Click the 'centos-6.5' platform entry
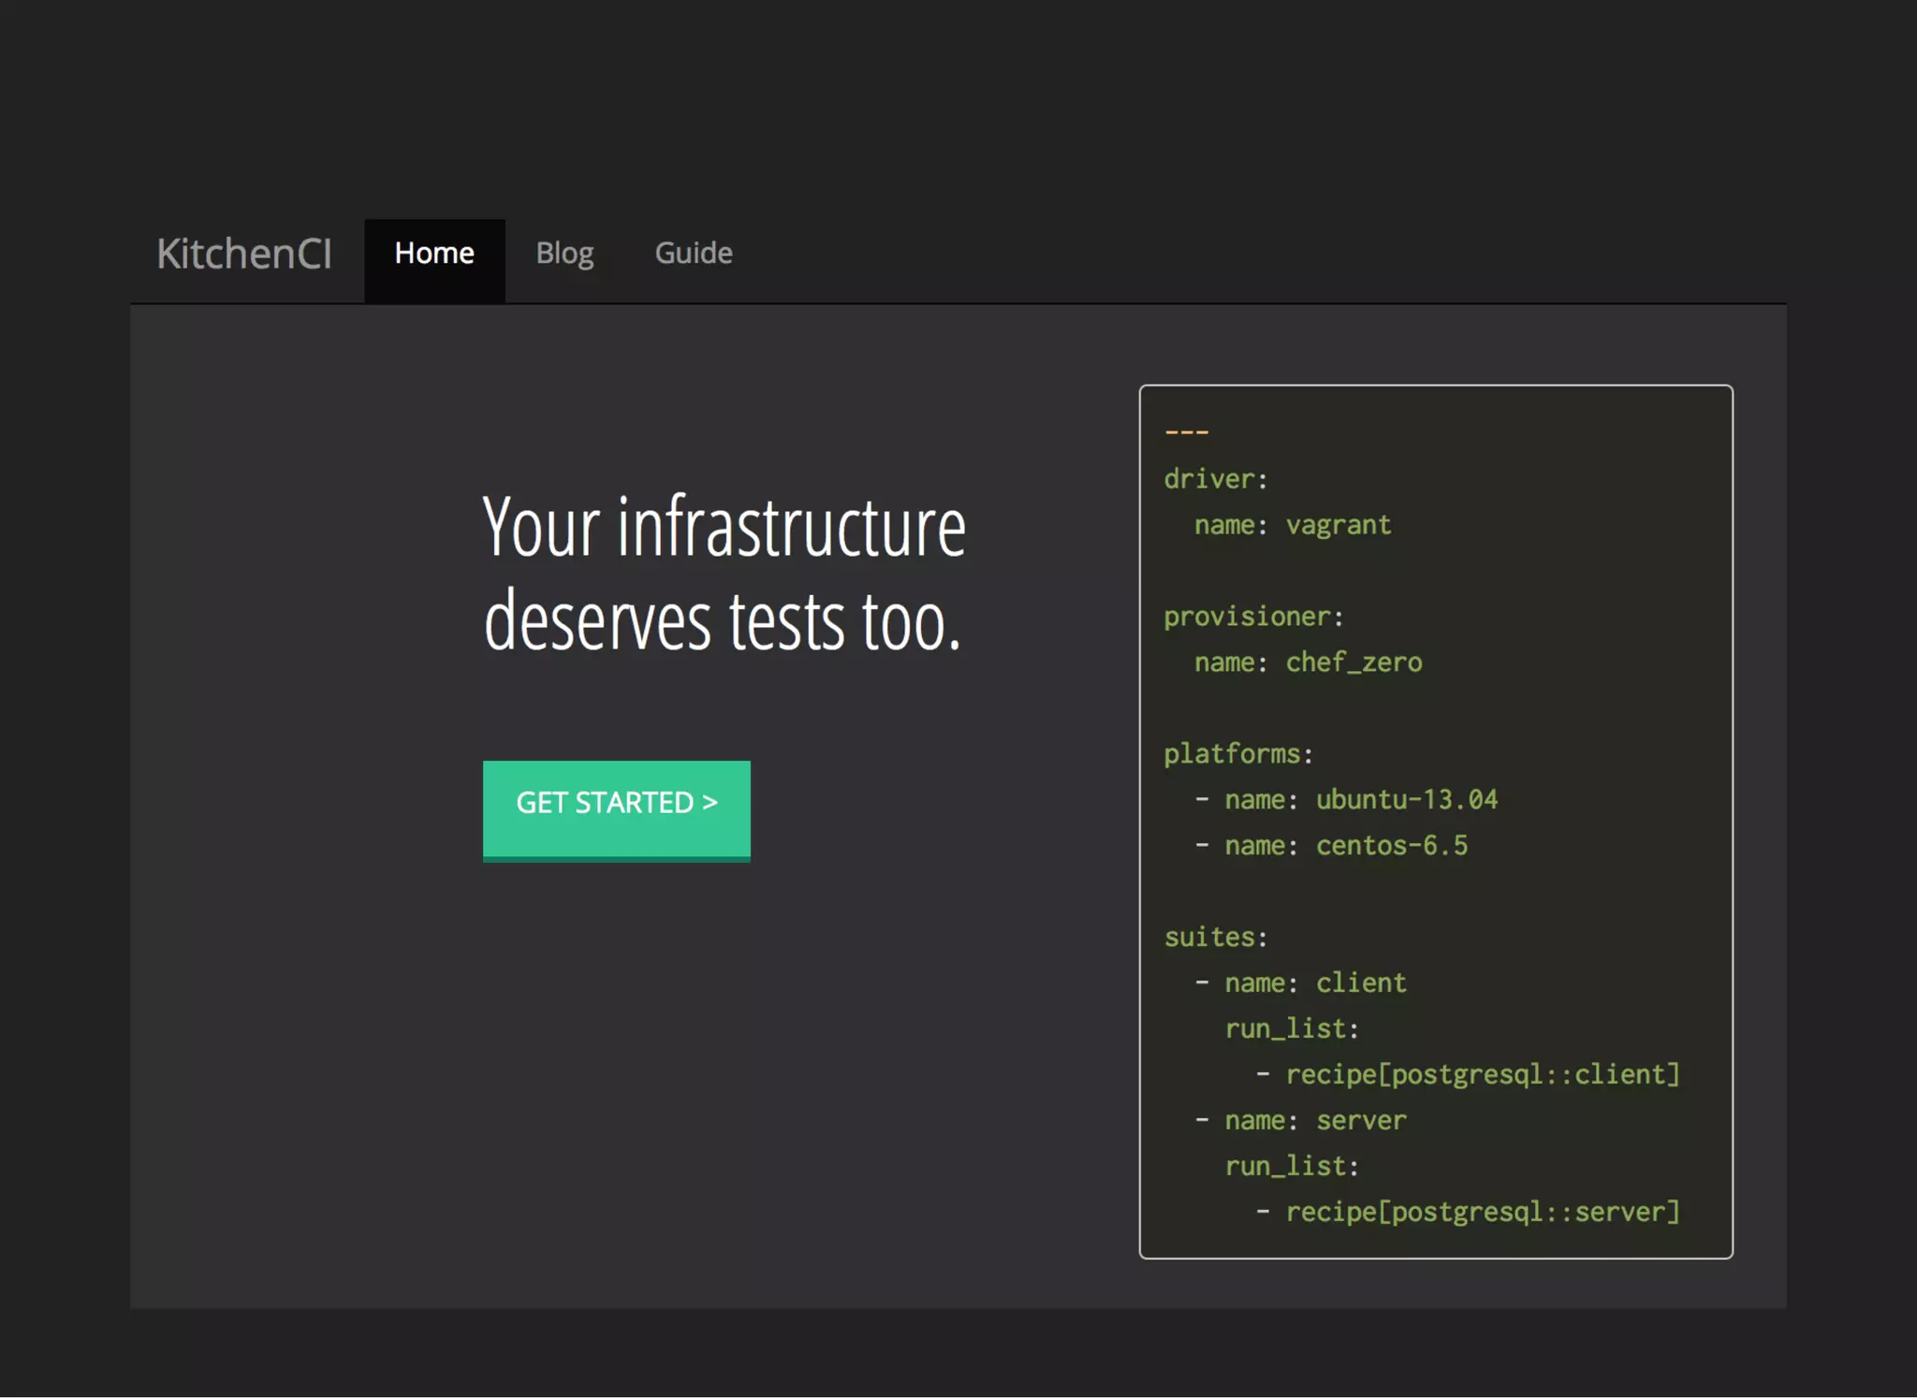This screenshot has width=1917, height=1398. (1391, 846)
